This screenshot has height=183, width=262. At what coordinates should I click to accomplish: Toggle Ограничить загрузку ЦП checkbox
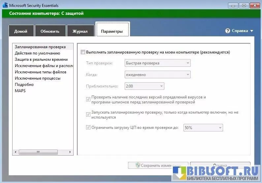pos(88,127)
